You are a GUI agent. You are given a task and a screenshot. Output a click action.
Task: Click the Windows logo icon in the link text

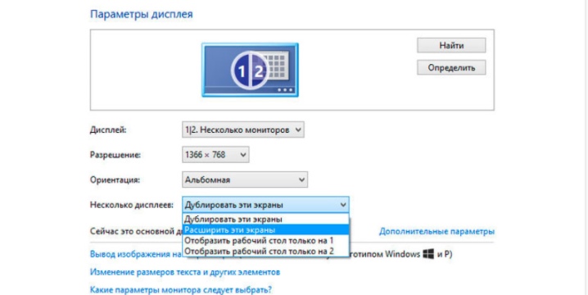[x=428, y=254]
